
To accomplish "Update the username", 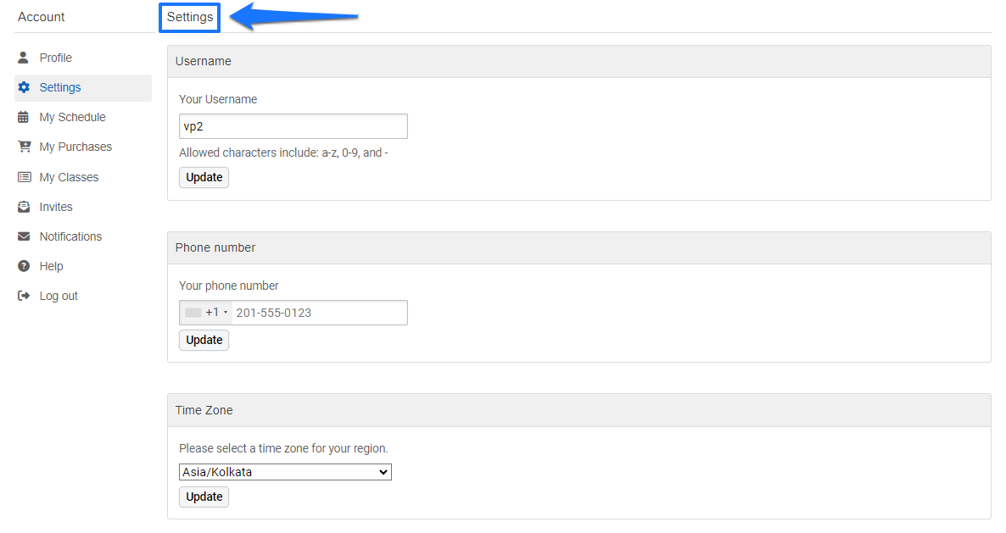I will pyautogui.click(x=204, y=177).
